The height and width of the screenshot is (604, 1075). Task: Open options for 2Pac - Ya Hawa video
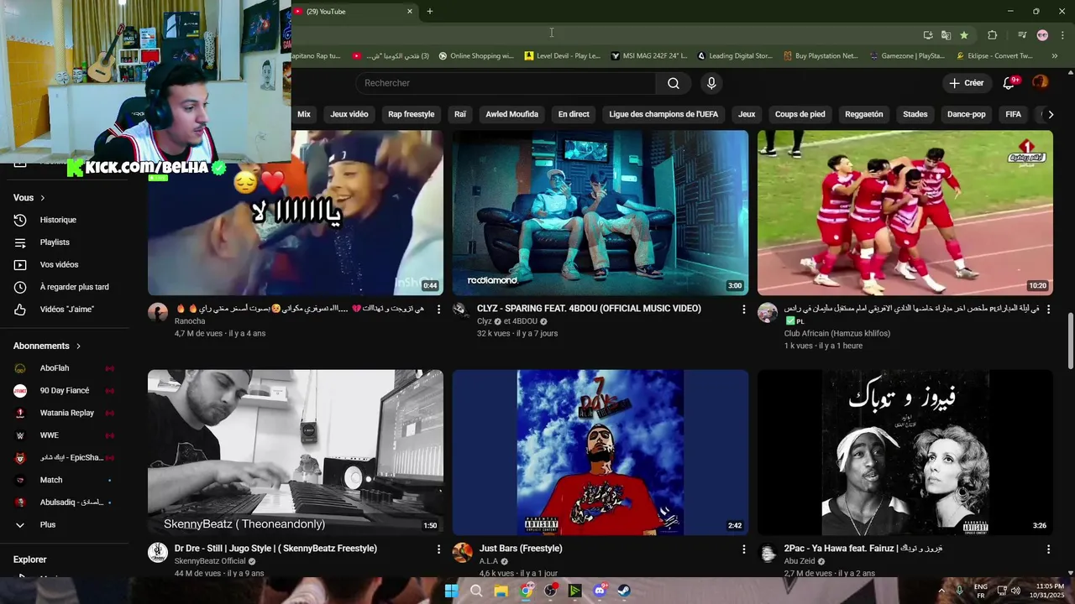1048,549
